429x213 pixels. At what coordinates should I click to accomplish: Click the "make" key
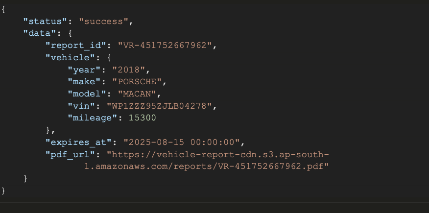[x=84, y=81]
